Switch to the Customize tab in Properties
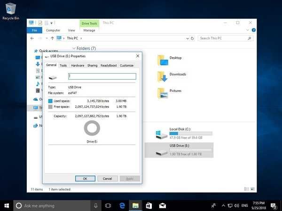The width and height of the screenshot is (282, 211). click(126, 66)
